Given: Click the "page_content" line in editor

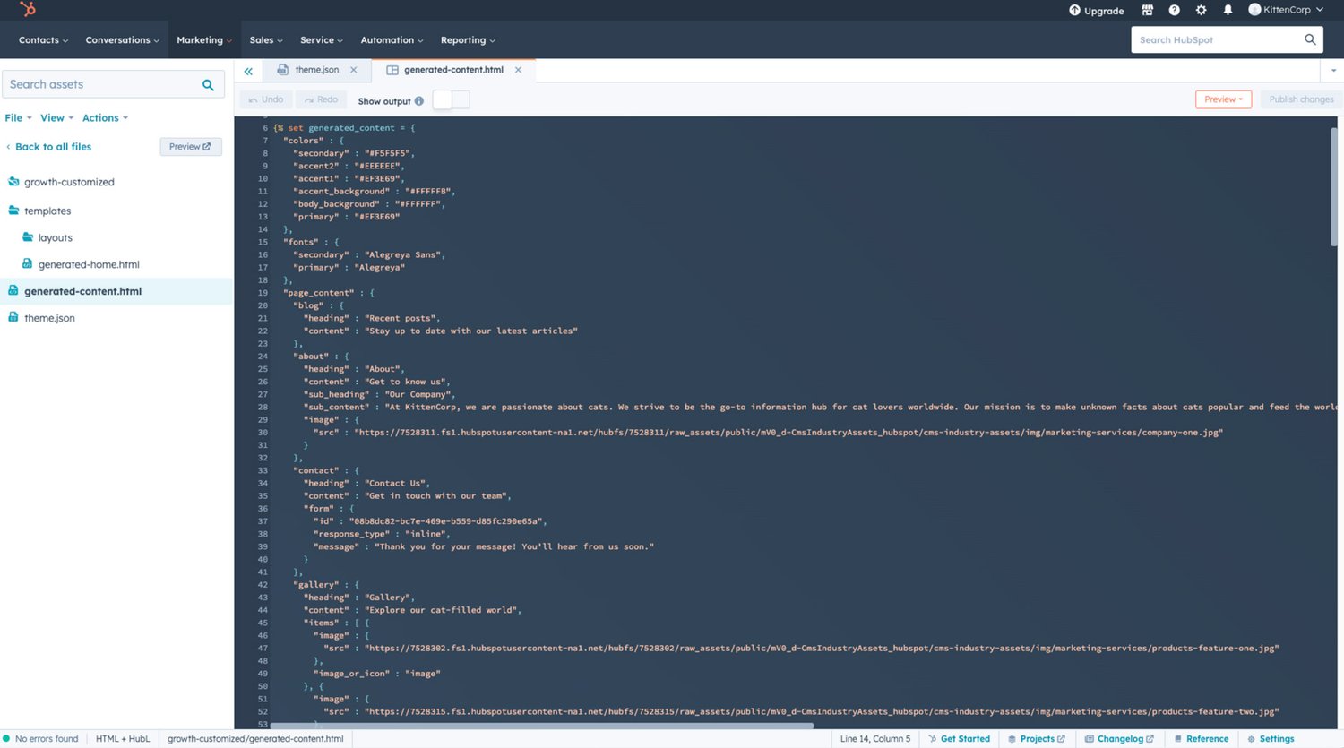Looking at the screenshot, I should tap(329, 293).
